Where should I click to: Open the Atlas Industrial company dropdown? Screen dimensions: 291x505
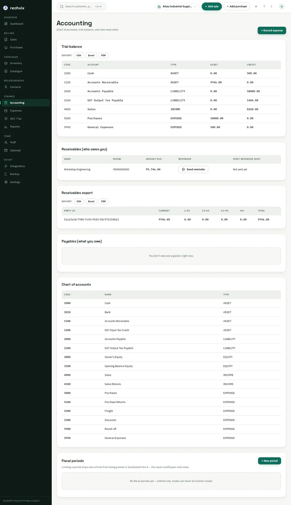pos(177,6)
